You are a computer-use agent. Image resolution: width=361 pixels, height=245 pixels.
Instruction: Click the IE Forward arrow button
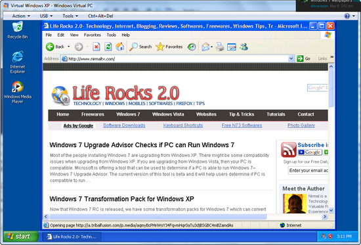point(79,47)
